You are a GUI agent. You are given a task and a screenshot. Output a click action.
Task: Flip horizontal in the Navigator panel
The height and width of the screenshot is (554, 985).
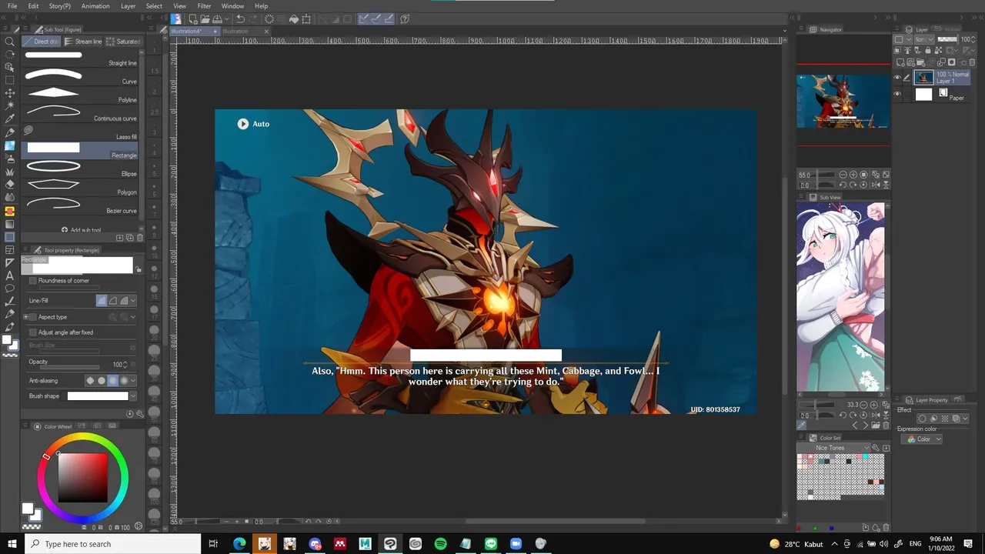875,185
